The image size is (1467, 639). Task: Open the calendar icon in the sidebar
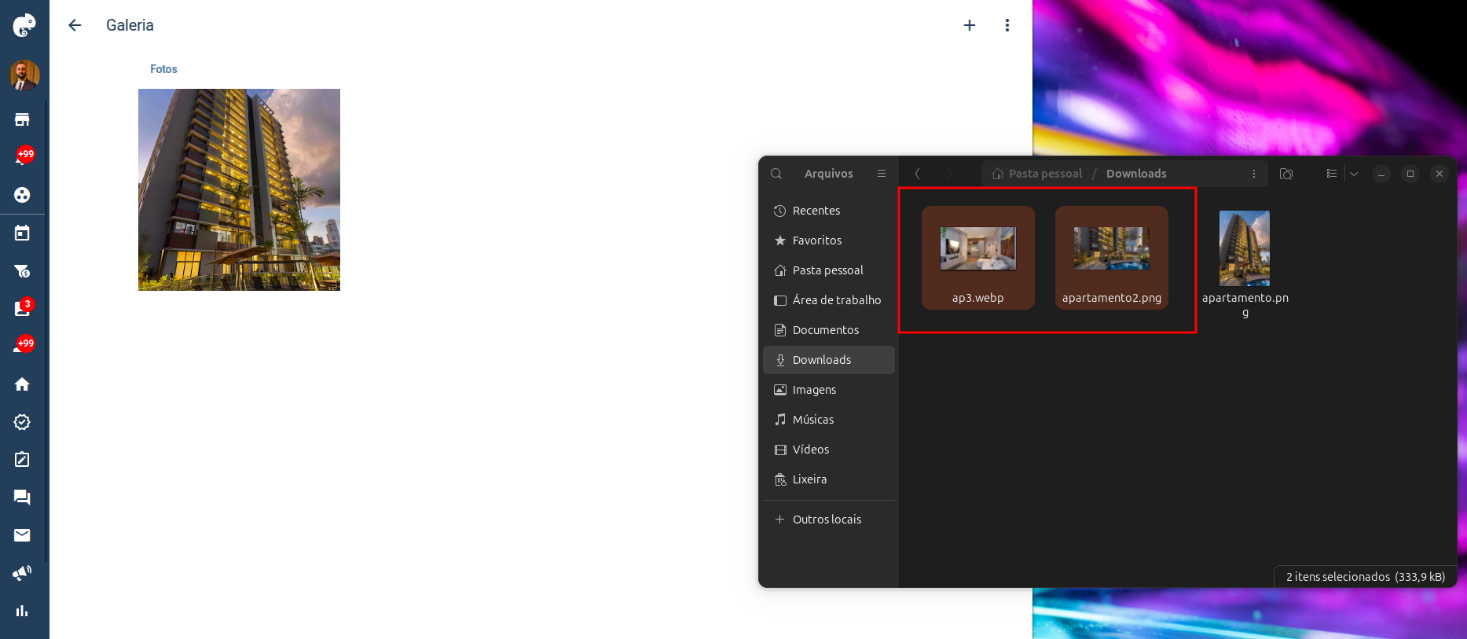tap(22, 233)
